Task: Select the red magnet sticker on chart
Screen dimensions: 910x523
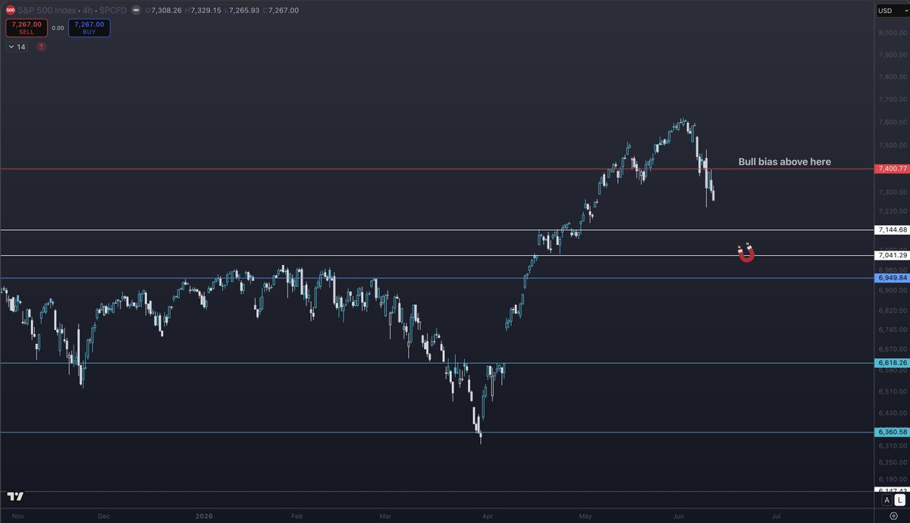Action: click(x=746, y=253)
